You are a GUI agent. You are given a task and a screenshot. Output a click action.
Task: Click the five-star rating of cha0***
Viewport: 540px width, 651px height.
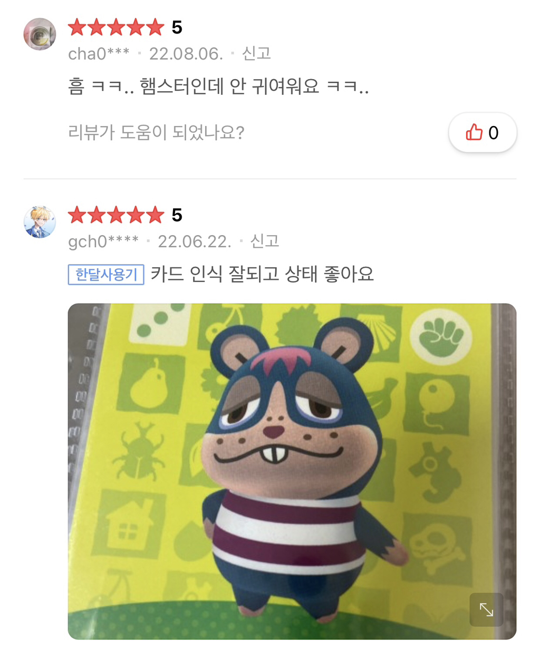[116, 27]
